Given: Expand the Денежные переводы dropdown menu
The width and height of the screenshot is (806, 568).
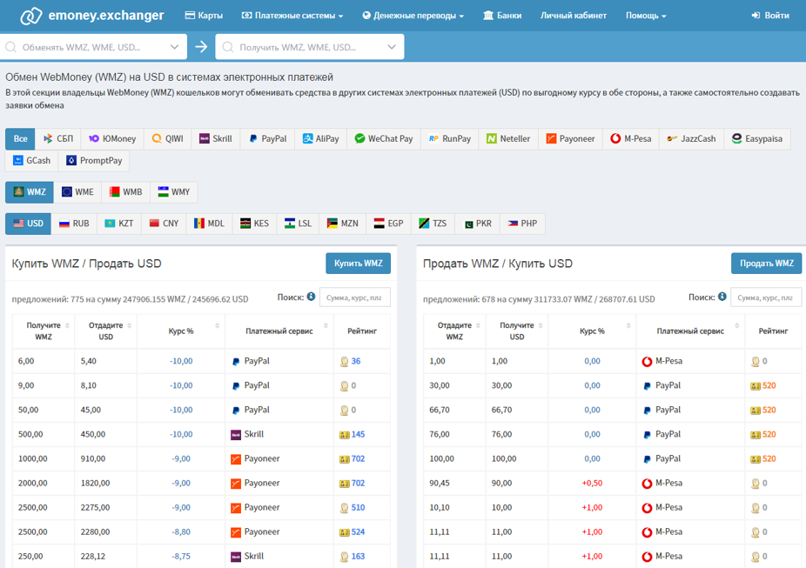Looking at the screenshot, I should [x=413, y=16].
